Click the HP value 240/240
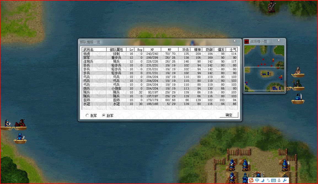Image resolution: width=318 pixels, height=184 pixels. coord(152,54)
